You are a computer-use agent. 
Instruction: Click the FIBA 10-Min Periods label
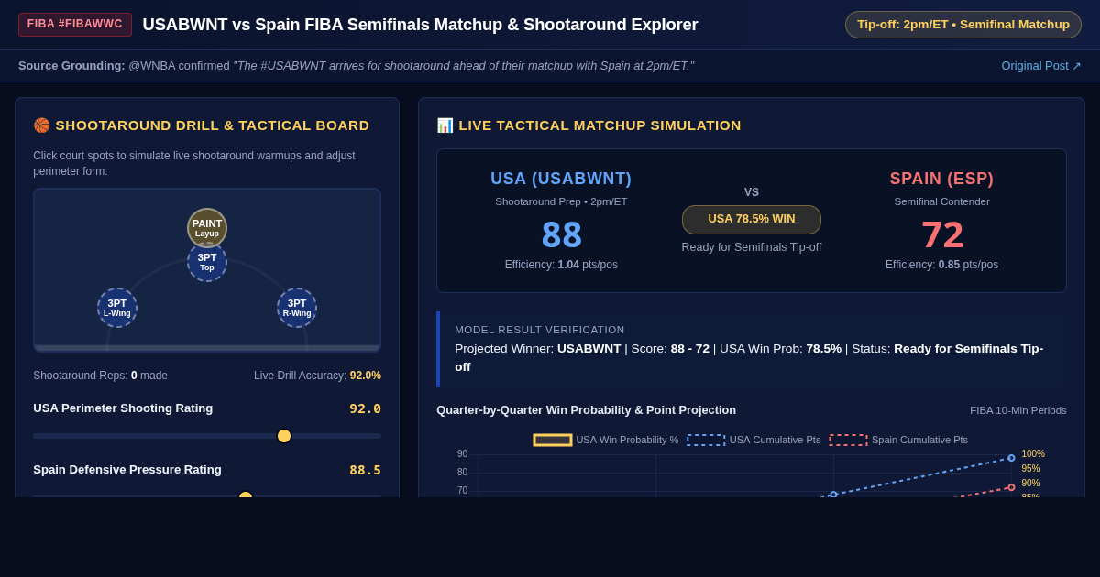(x=1018, y=410)
